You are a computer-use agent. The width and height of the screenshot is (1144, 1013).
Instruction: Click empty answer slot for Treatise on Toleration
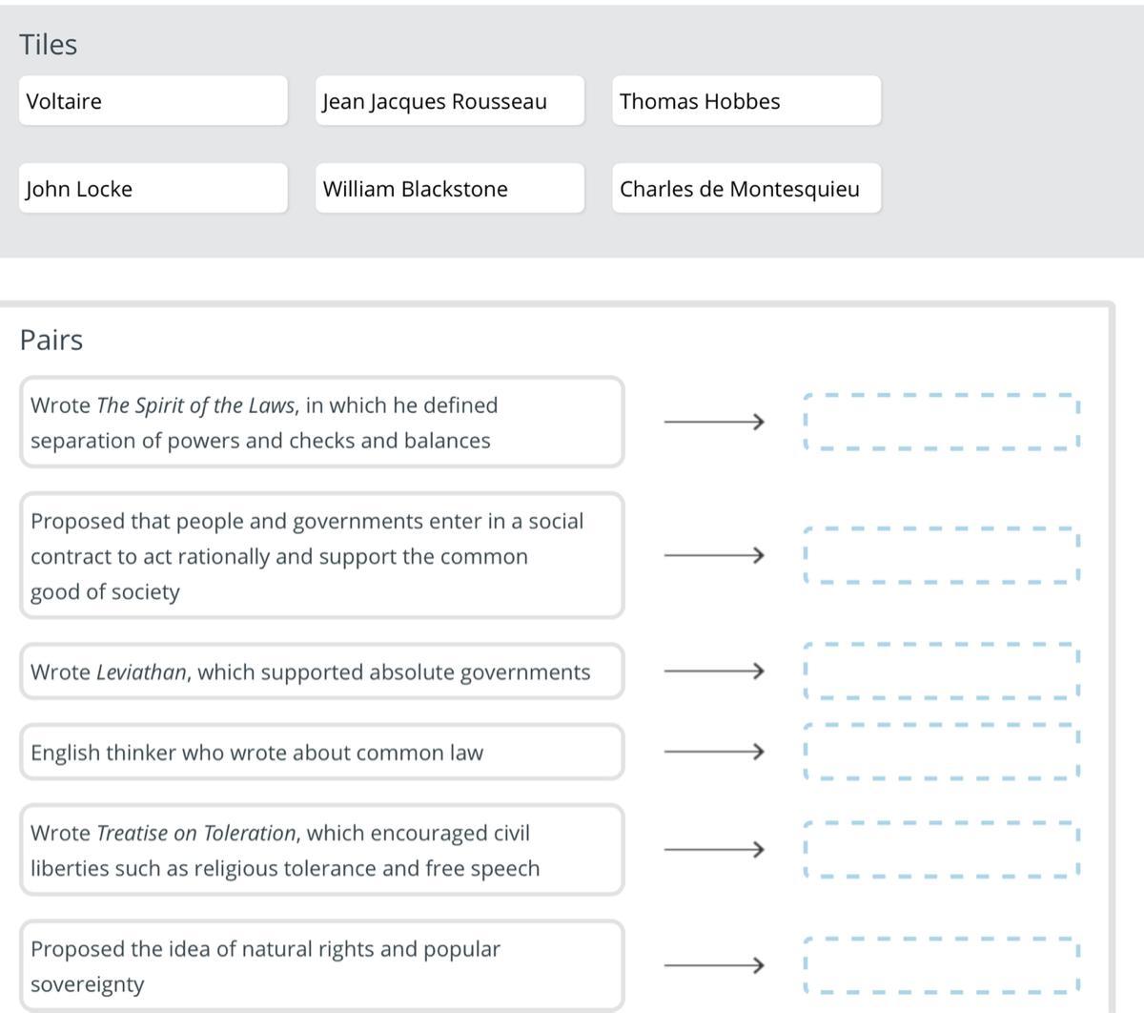[941, 849]
